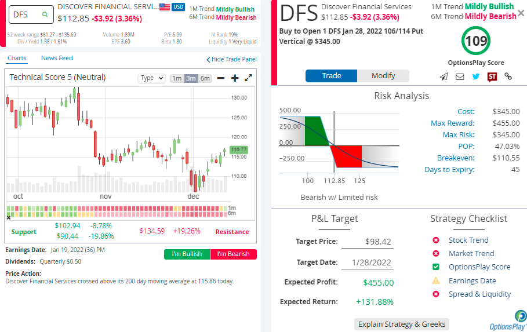Select the Trade tab
Viewport: 527px width, 332px height.
[332, 76]
